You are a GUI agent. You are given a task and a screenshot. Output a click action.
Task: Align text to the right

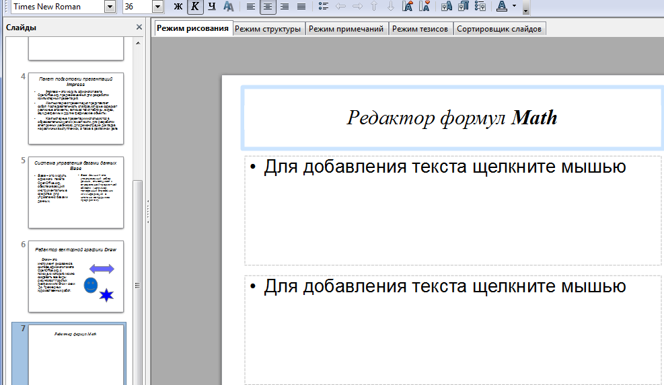coord(285,6)
